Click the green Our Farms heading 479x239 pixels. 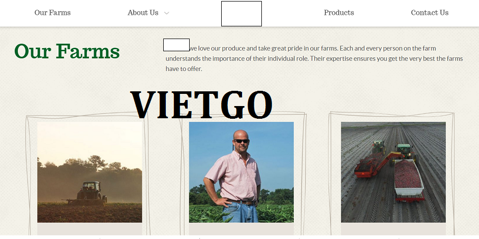tap(67, 51)
